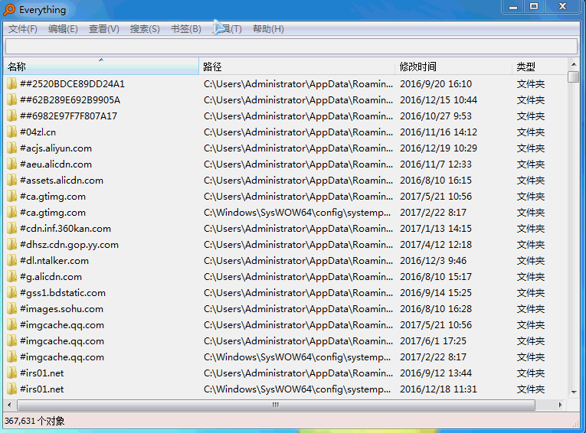This screenshot has height=433, width=586.
Task: Select the #acjs.aliyun.com folder name
Action: tap(56, 148)
